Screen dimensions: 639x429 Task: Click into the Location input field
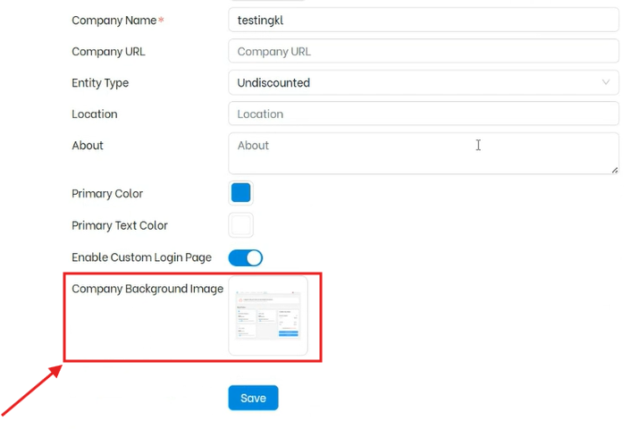pos(423,114)
